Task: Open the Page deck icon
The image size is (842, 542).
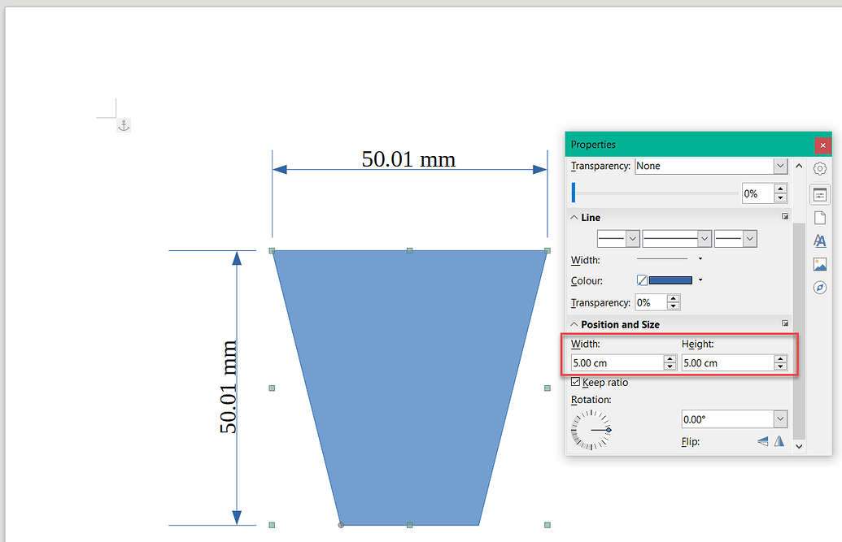Action: point(819,217)
